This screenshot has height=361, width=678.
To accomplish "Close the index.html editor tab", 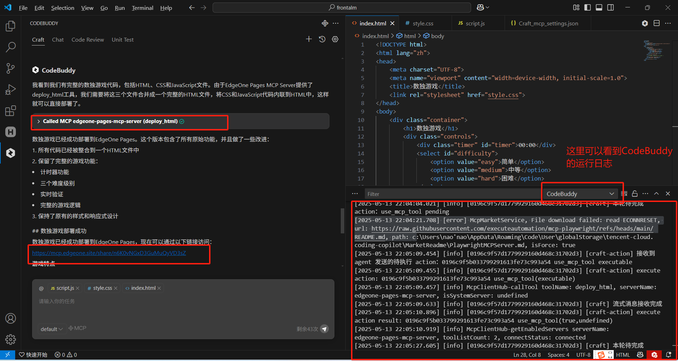I will (392, 23).
